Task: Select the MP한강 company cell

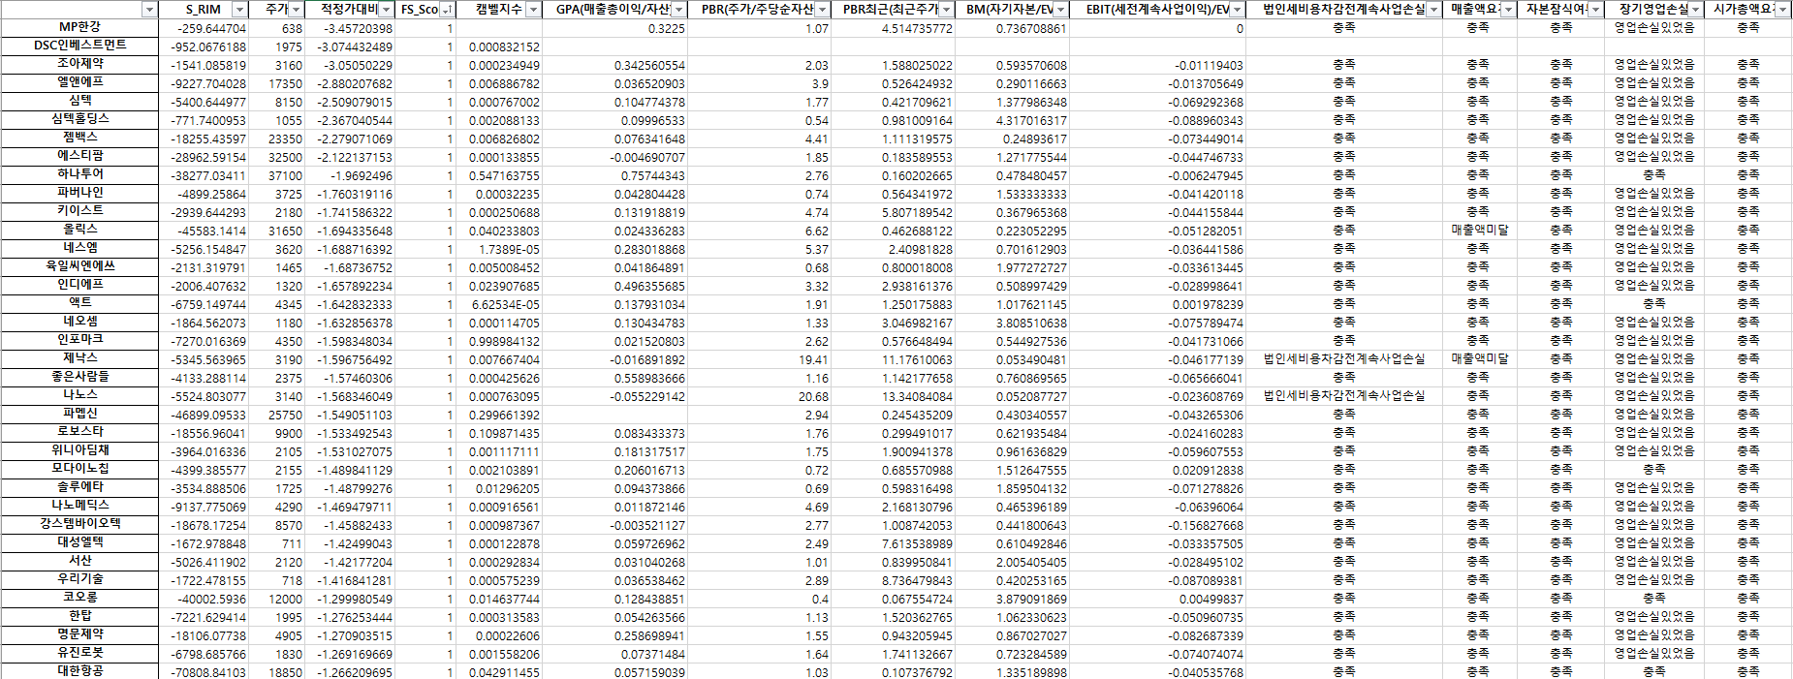Action: point(79,28)
